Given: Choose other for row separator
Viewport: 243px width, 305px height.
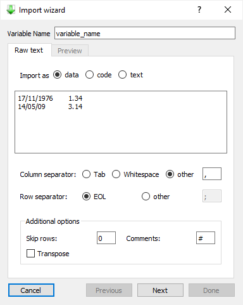Looking at the screenshot, I should click(x=146, y=197).
